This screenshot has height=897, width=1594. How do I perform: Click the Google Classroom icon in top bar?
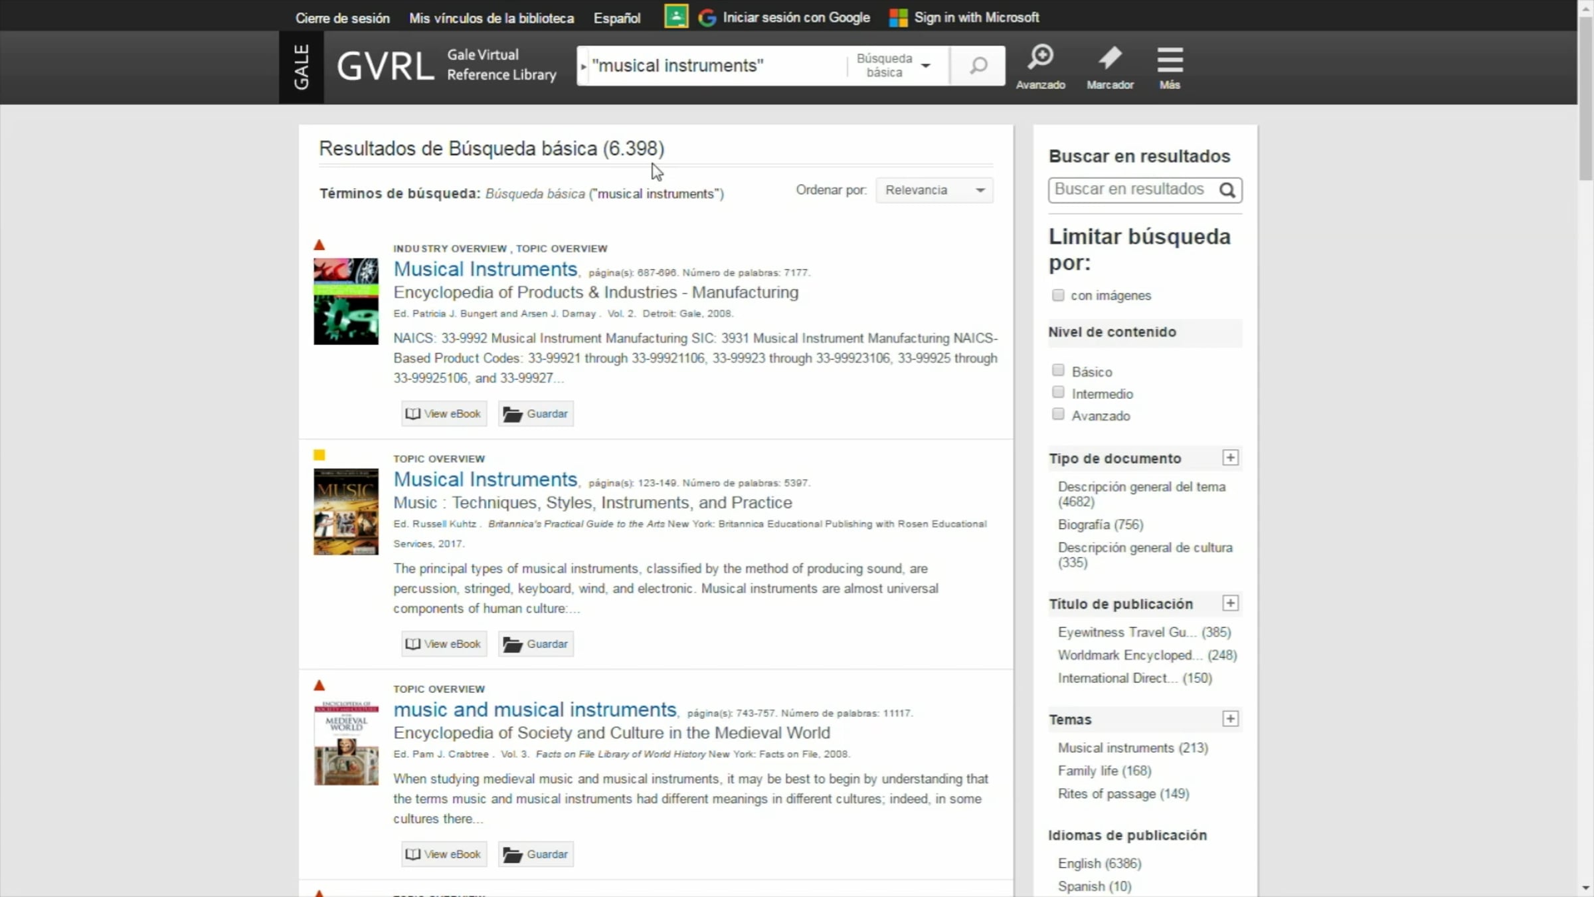(675, 17)
